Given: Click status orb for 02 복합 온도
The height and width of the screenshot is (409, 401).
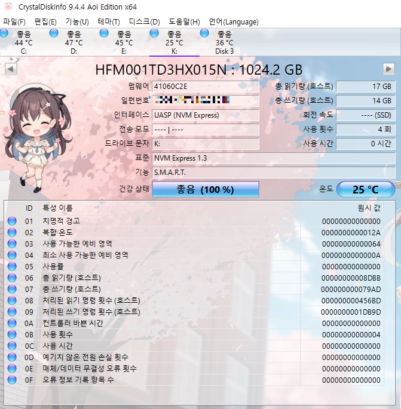Looking at the screenshot, I should [12, 232].
